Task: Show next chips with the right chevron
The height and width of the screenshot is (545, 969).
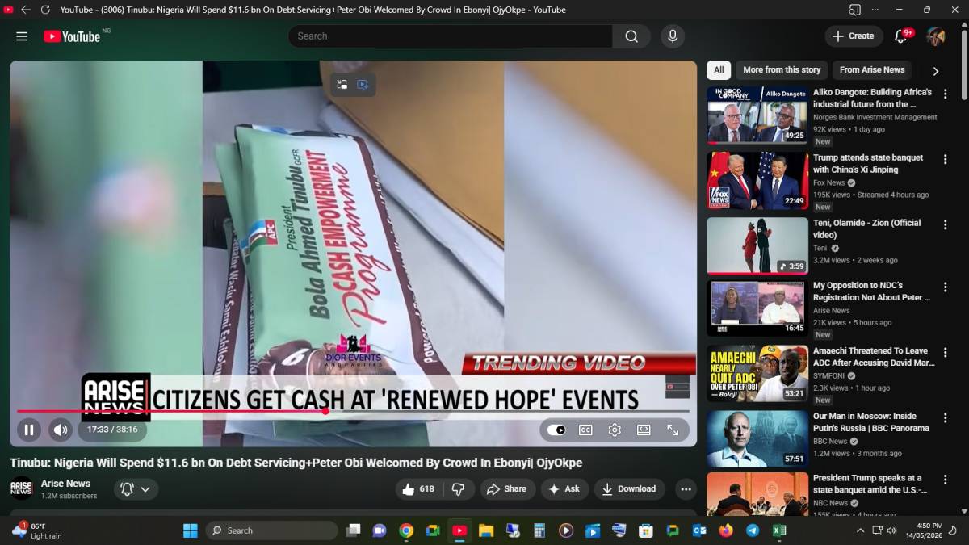Action: (935, 71)
